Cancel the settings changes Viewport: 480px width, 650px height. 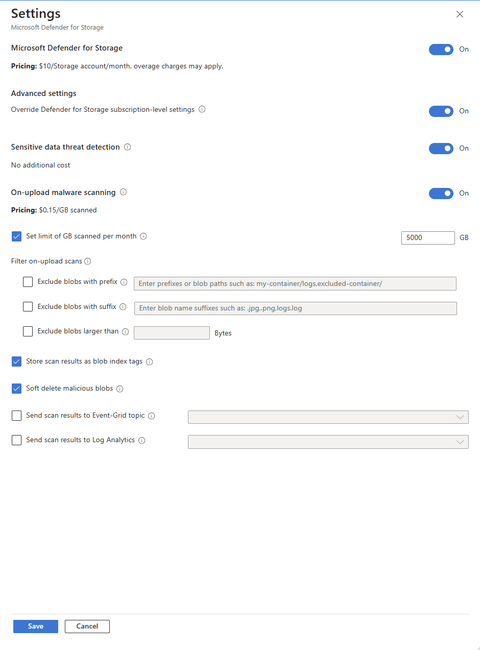(87, 626)
